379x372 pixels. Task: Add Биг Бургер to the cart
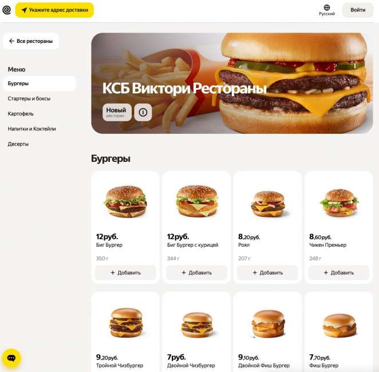click(125, 273)
